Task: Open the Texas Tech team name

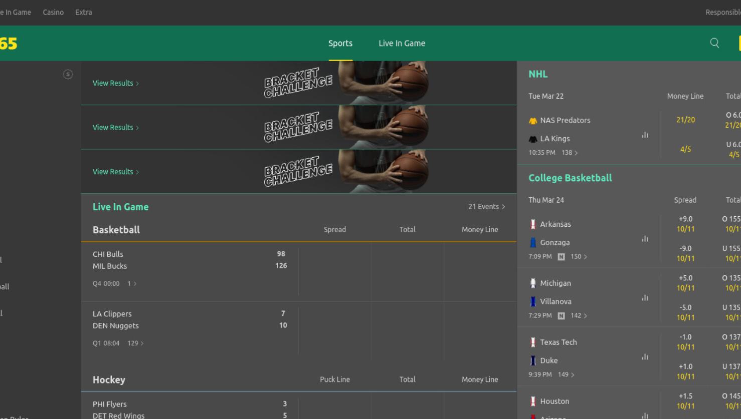Action: (x=559, y=342)
